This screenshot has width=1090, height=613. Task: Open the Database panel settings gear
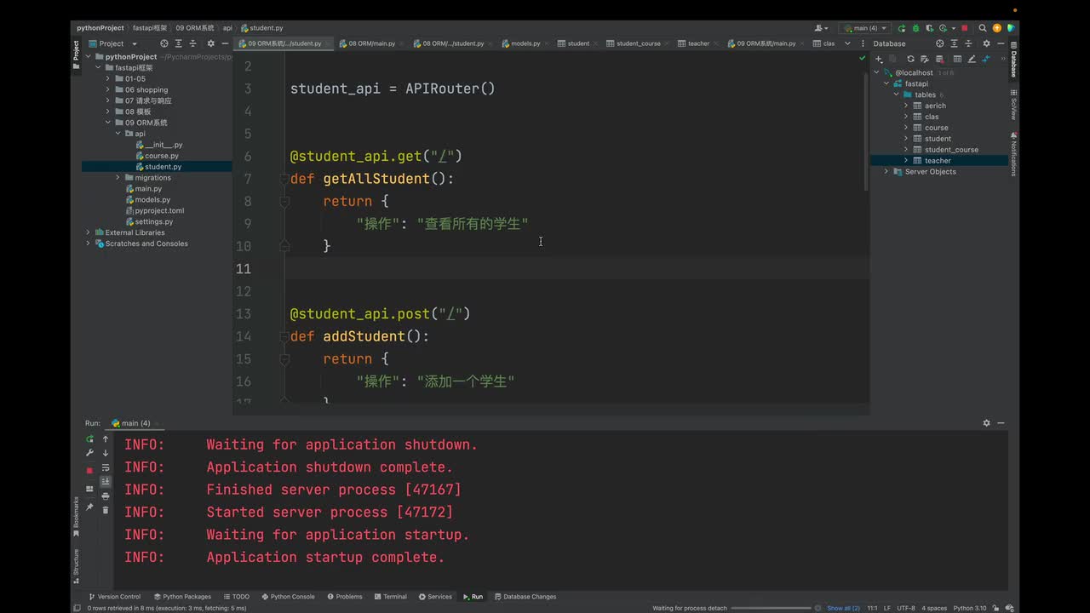coord(987,43)
